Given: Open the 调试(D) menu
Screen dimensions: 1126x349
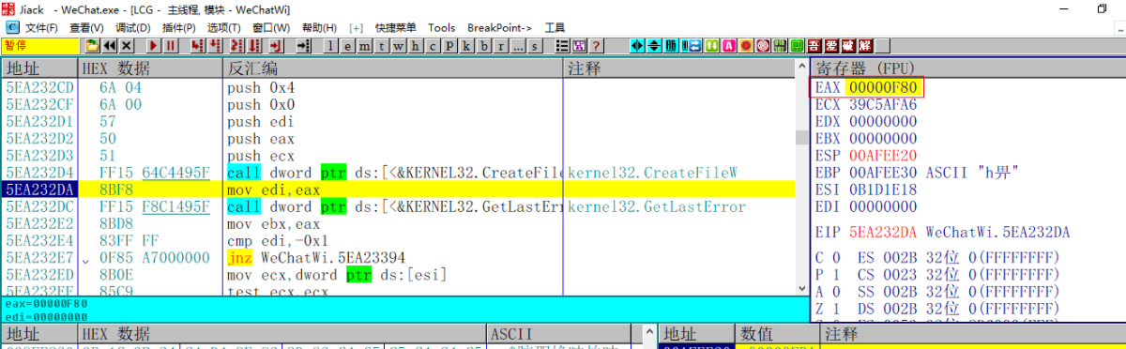Looking at the screenshot, I should click(x=133, y=28).
